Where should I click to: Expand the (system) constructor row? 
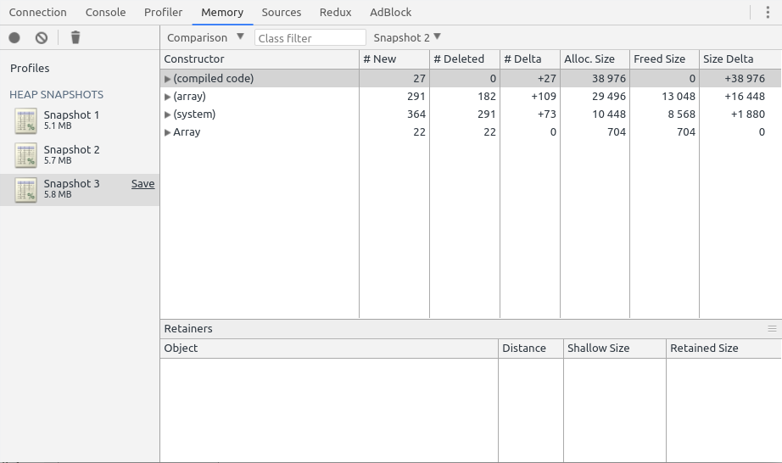pyautogui.click(x=167, y=114)
